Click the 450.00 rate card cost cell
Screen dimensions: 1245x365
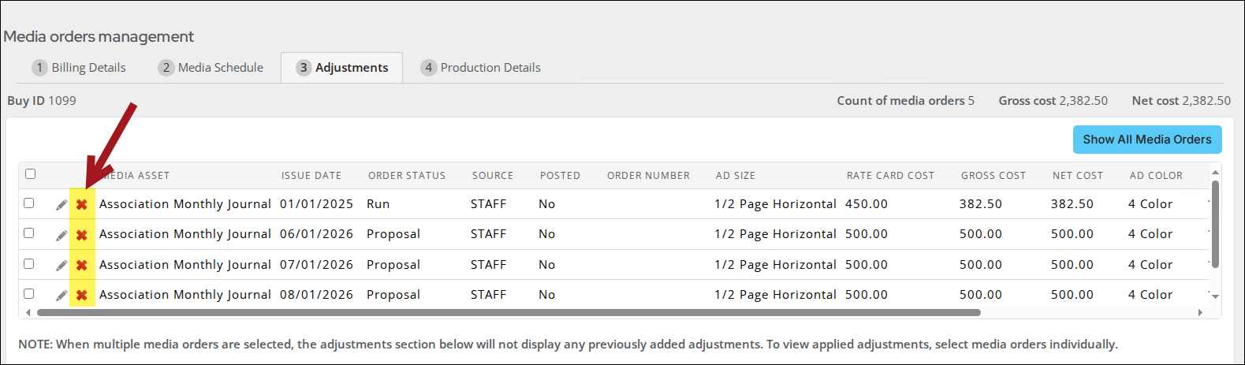(867, 204)
